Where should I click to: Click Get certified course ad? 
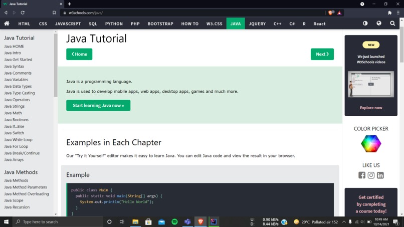click(x=371, y=202)
